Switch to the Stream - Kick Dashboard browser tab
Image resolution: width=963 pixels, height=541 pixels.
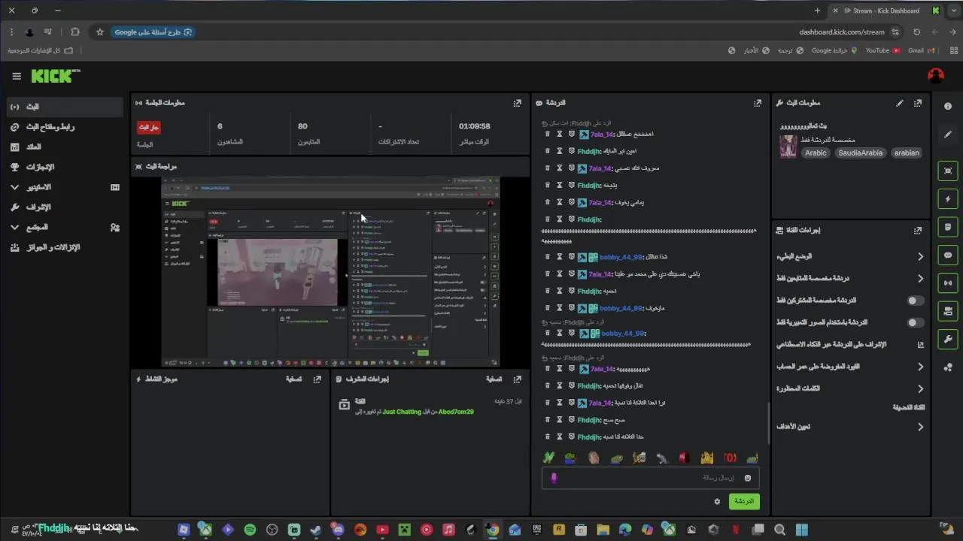pos(886,11)
